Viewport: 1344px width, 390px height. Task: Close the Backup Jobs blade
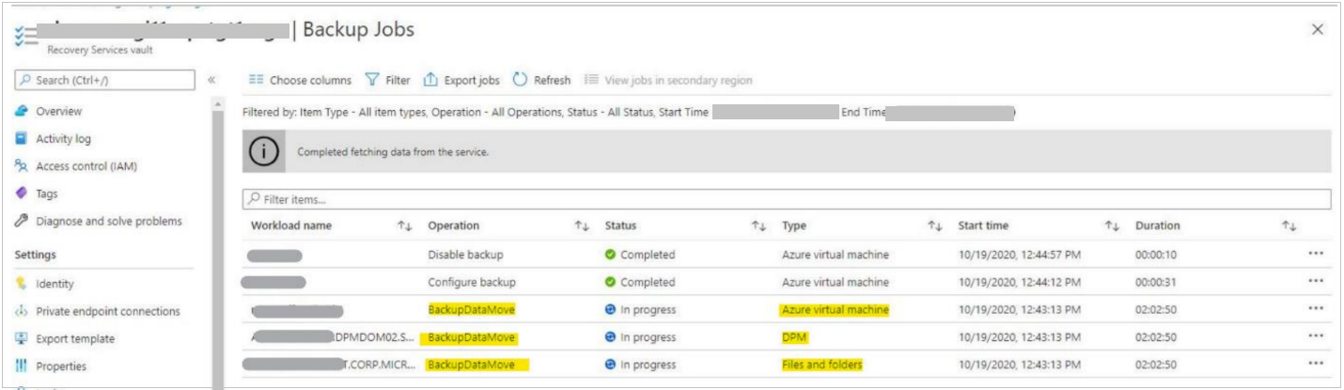click(x=1318, y=30)
